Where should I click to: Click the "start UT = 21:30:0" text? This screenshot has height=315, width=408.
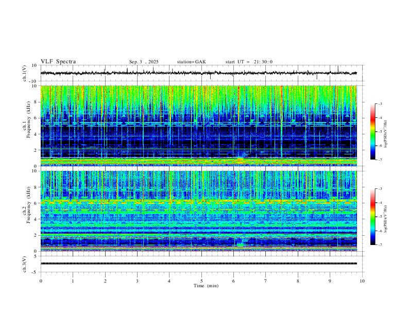point(249,62)
